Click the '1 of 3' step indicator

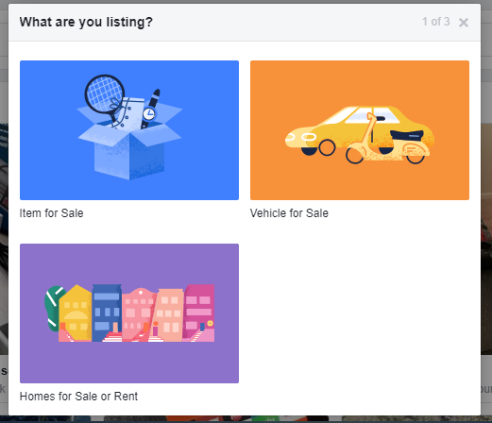pyautogui.click(x=435, y=22)
